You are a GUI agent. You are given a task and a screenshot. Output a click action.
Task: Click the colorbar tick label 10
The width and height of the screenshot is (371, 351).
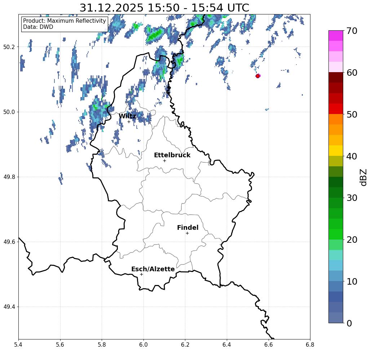coord(352,281)
